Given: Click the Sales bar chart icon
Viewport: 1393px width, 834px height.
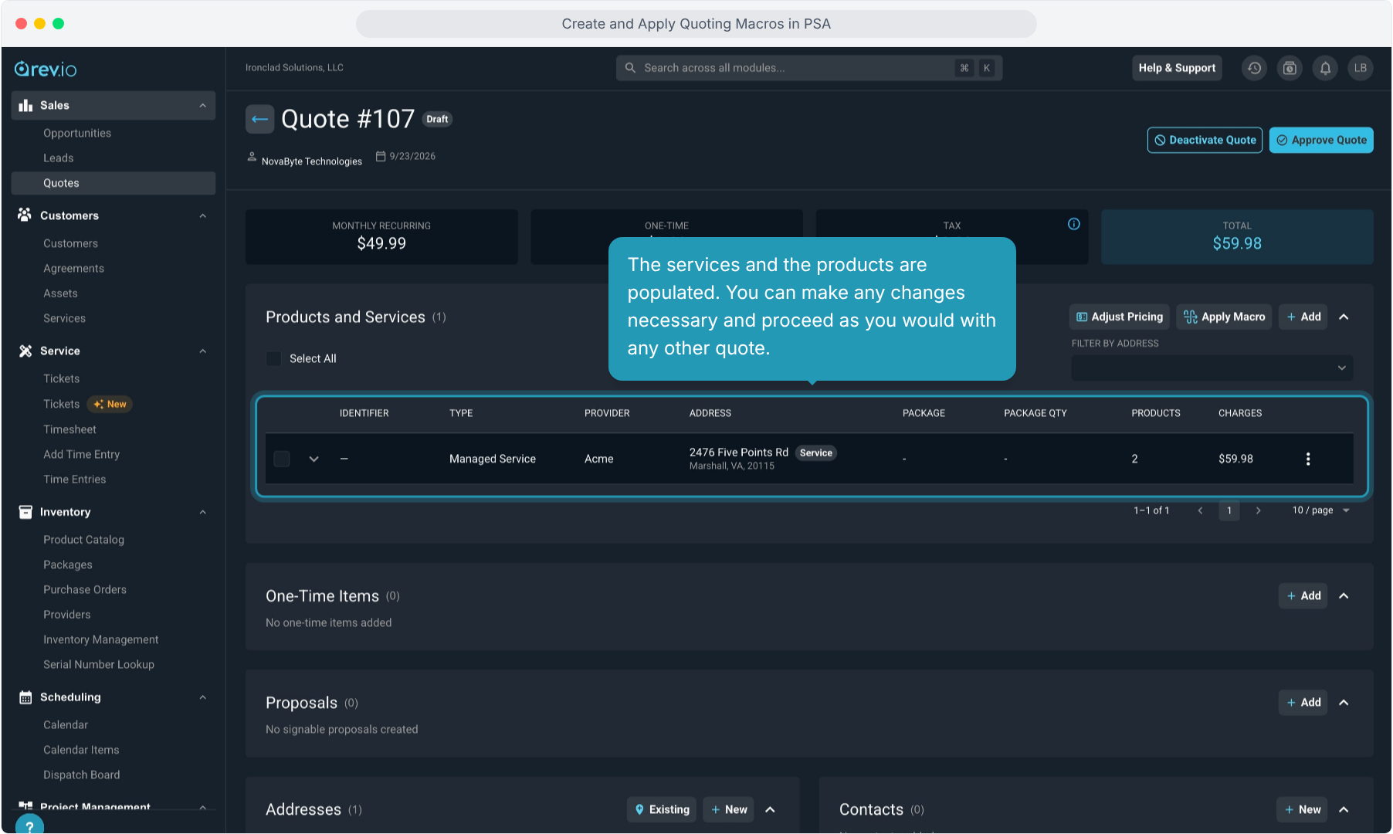Looking at the screenshot, I should (x=25, y=105).
